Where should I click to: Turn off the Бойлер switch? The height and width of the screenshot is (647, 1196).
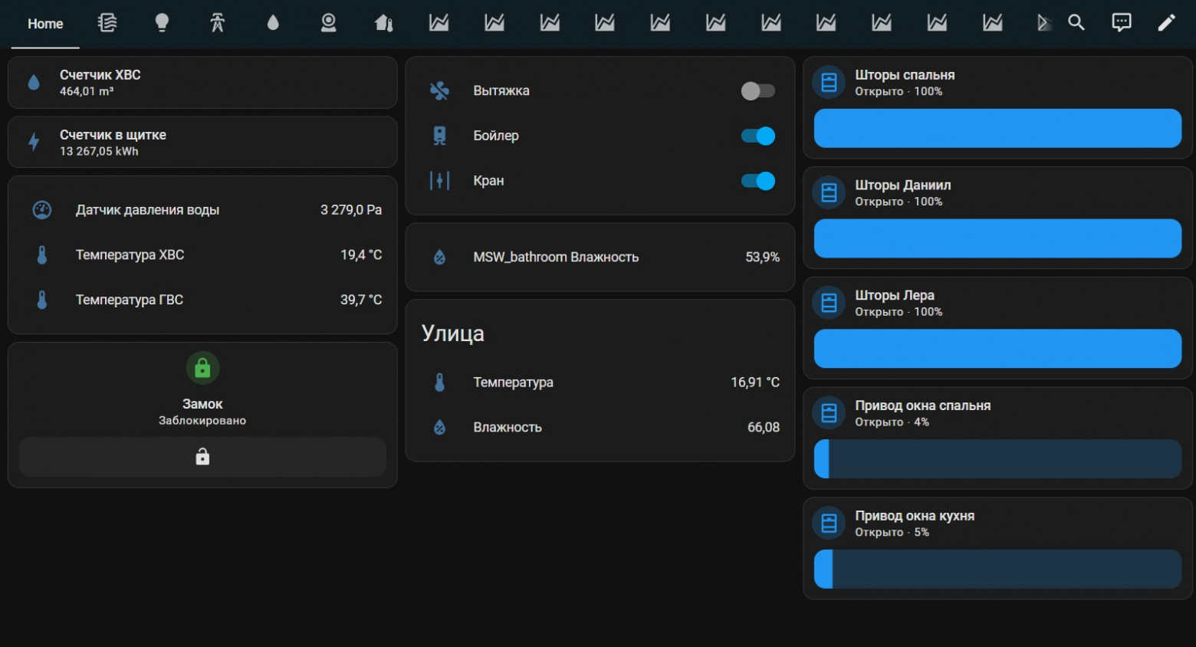[757, 136]
